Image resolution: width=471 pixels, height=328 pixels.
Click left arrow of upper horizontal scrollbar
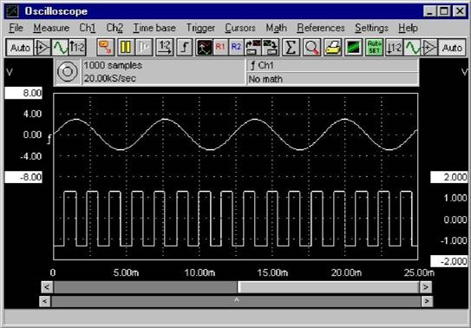(47, 287)
